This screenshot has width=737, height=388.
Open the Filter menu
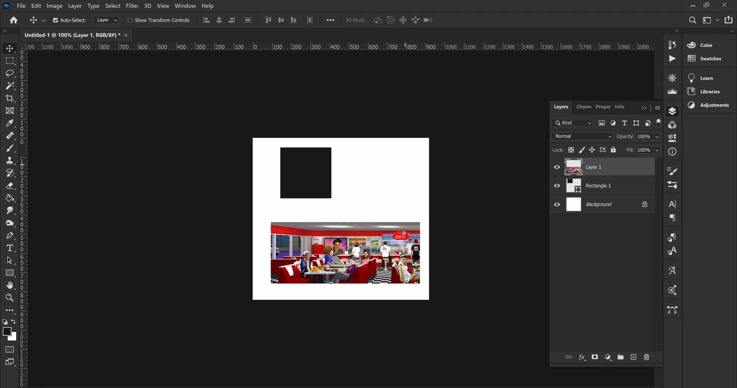[x=132, y=6]
